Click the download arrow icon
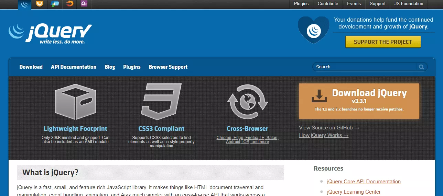The height and width of the screenshot is (196, 443). coord(319,96)
